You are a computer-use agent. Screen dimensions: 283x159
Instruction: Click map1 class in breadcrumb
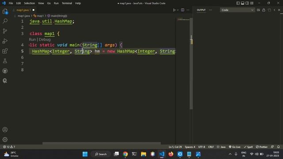pos(38,16)
